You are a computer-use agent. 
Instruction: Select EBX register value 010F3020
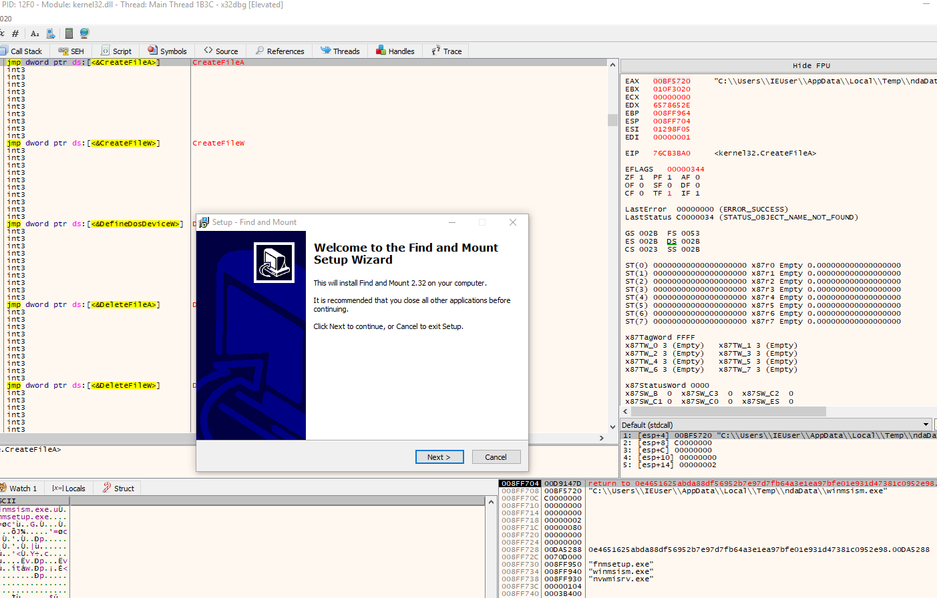[x=672, y=89]
